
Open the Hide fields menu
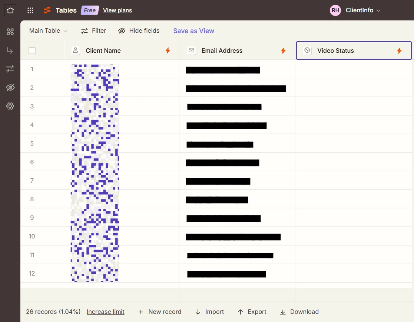click(139, 31)
